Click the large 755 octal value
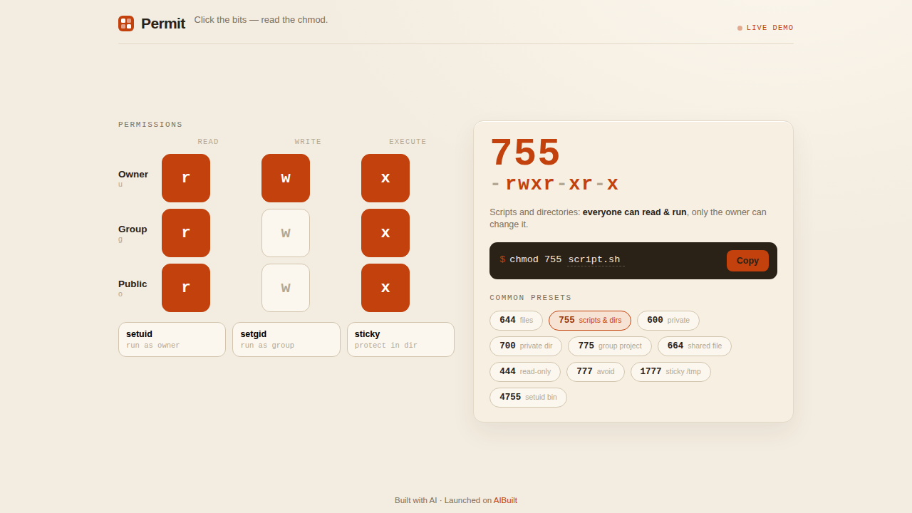The height and width of the screenshot is (513, 912). [525, 152]
